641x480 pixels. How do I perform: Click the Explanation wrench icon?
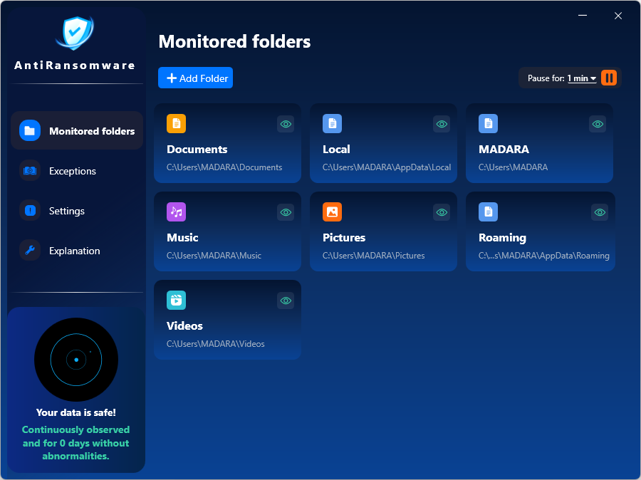coord(30,250)
